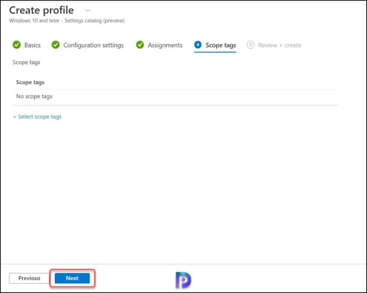
Task: Click the Windows 10 and later subtitle text
Action: [66, 20]
